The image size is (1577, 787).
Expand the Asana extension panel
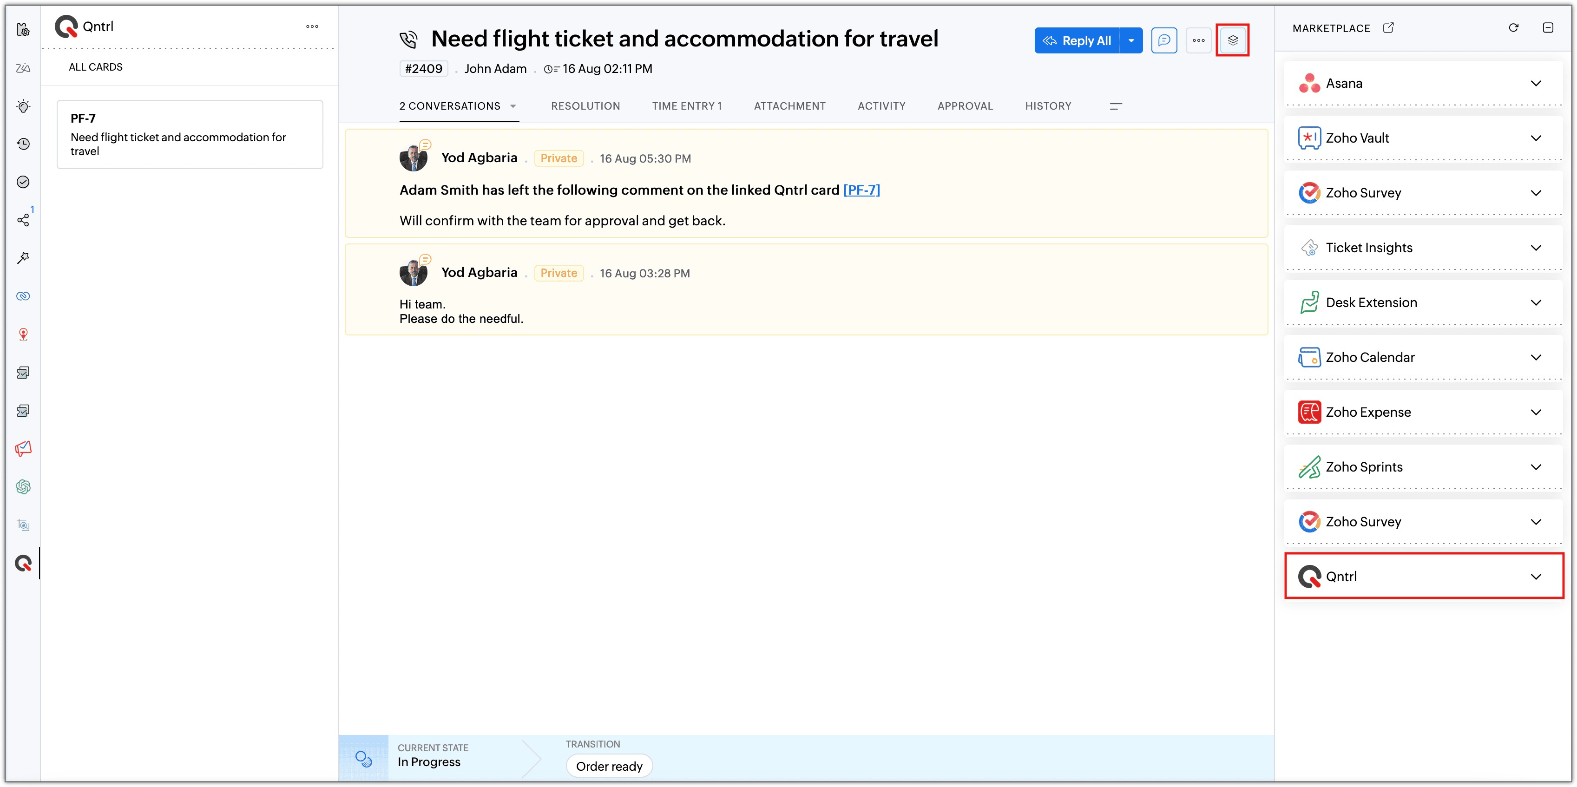click(1535, 83)
